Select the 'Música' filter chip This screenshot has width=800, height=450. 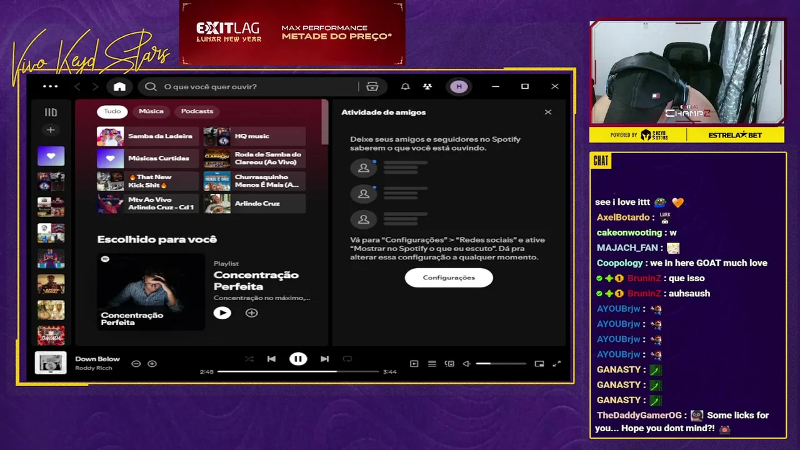(151, 111)
